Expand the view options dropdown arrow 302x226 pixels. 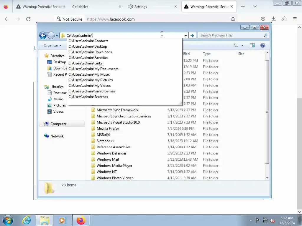click(242, 45)
